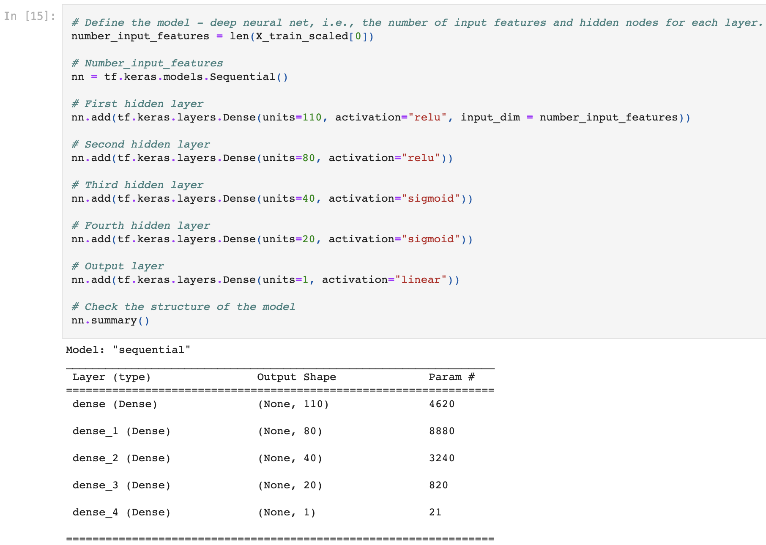
Task: Click the units=20 Dense layer line
Action: pyautogui.click(x=272, y=239)
